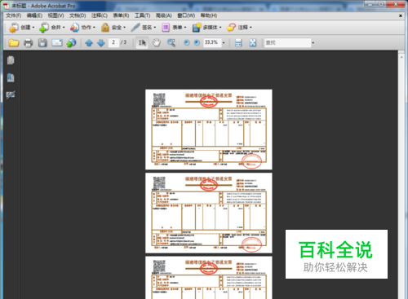The image size is (408, 299).
Task: Click the vertical scrollbar up arrow
Action: [401, 57]
